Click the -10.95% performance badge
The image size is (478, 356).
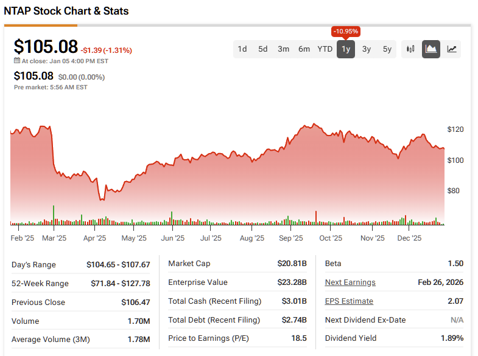tap(346, 31)
